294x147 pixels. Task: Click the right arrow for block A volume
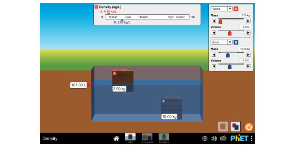click(248, 33)
